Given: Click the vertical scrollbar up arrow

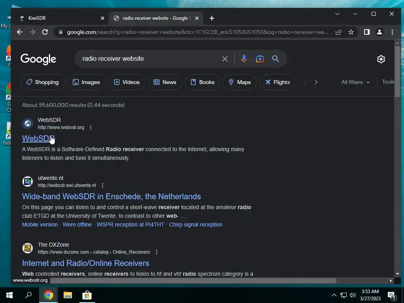Looking at the screenshot, I should click(x=397, y=43).
